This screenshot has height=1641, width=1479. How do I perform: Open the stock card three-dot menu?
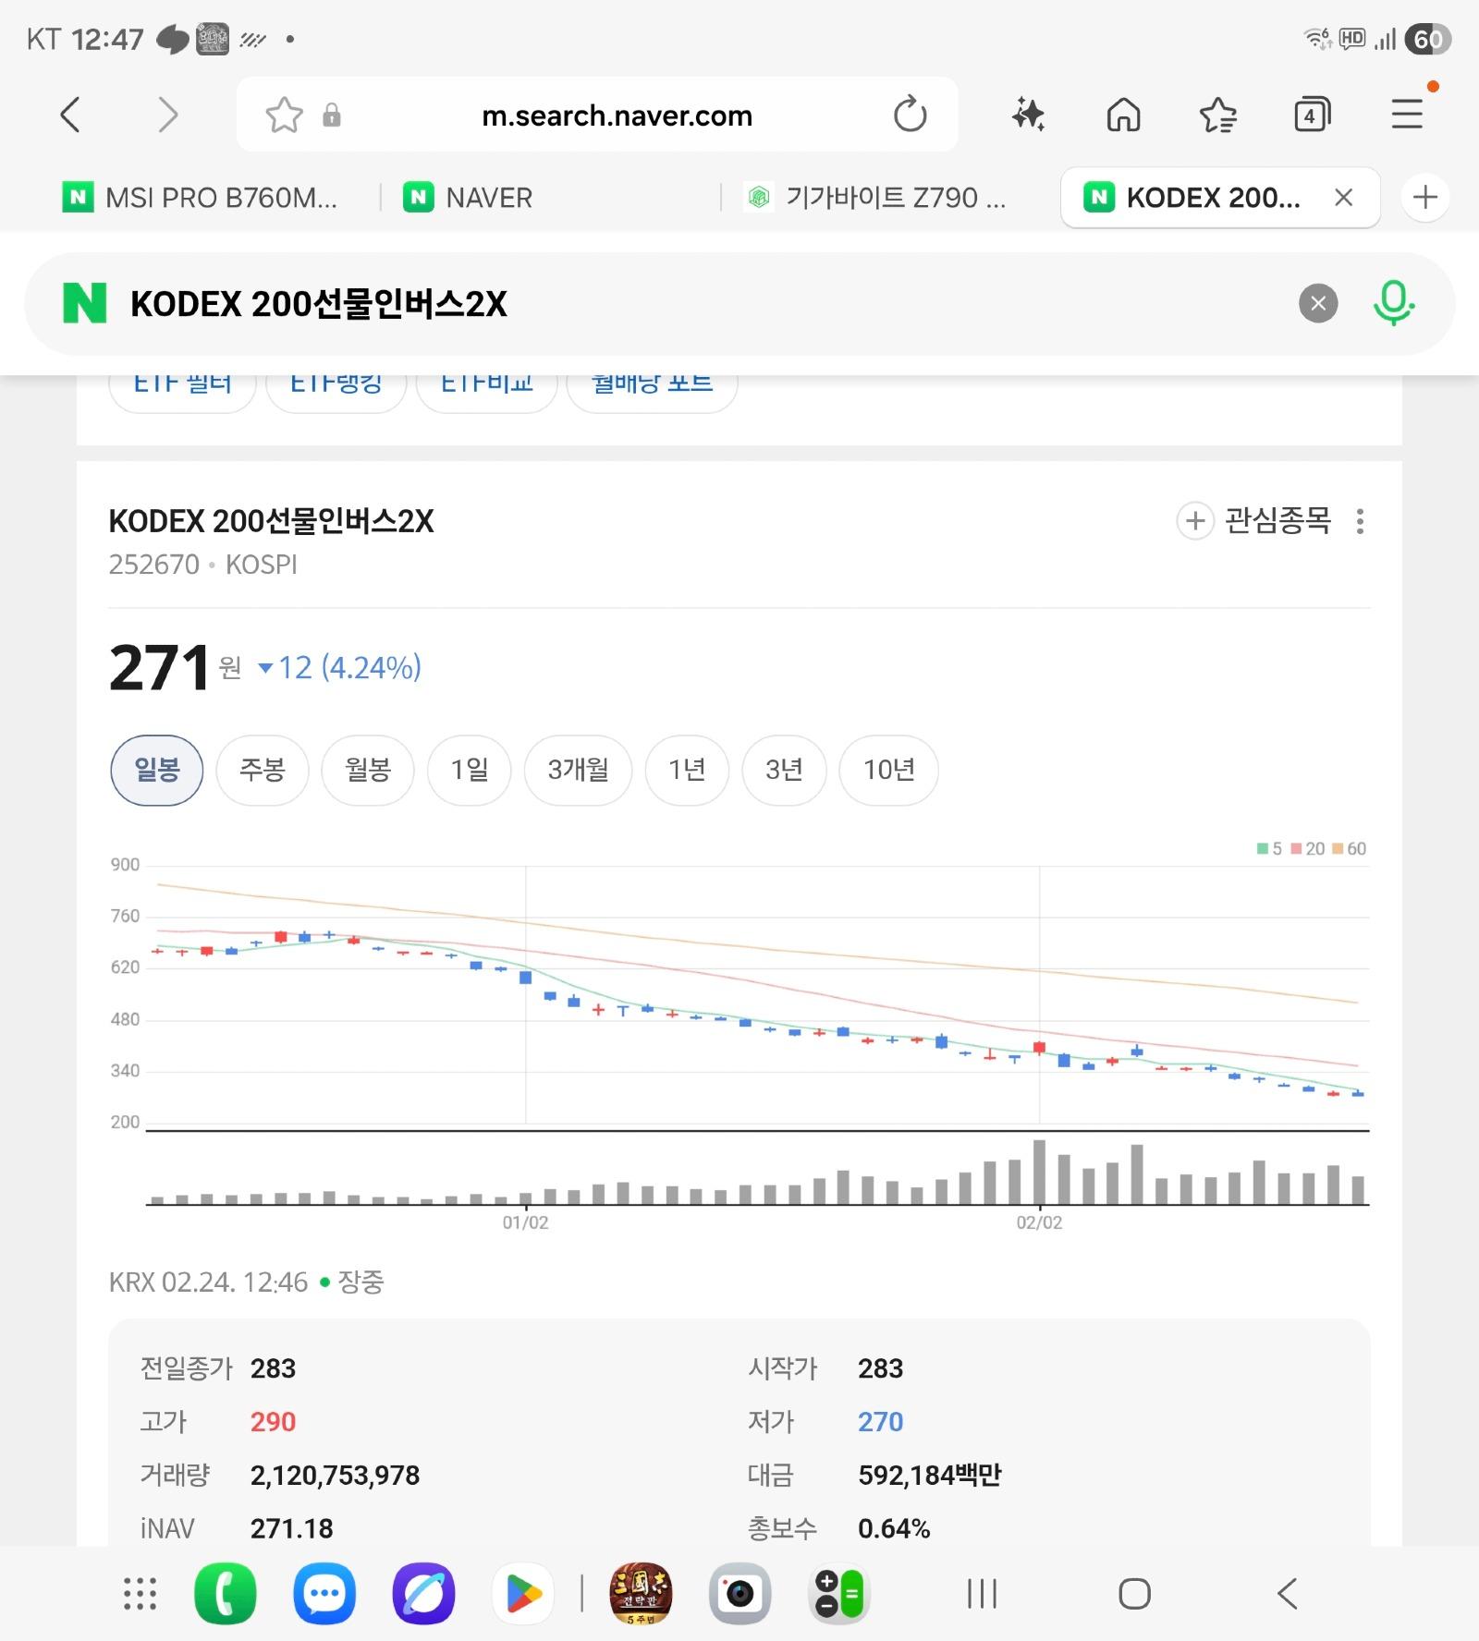click(1360, 521)
